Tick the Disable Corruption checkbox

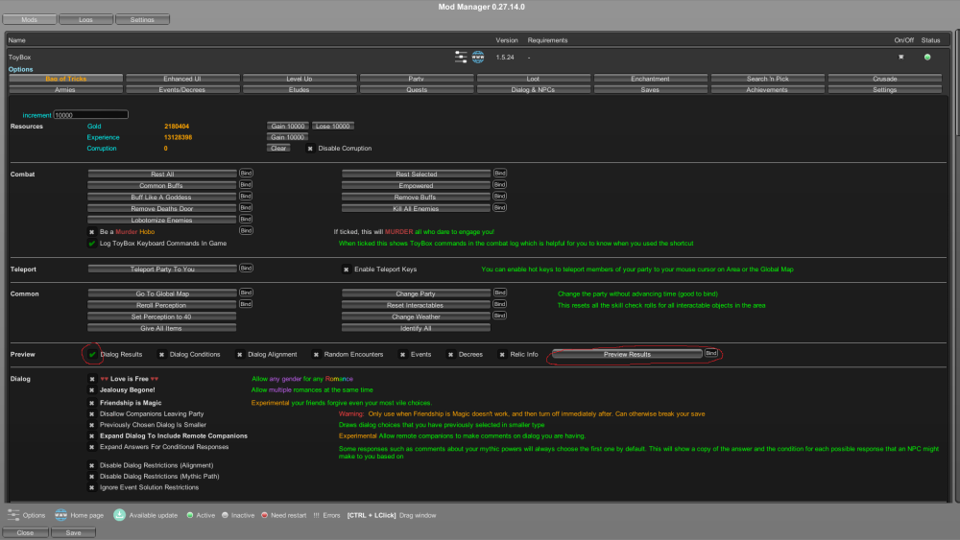[x=310, y=149]
